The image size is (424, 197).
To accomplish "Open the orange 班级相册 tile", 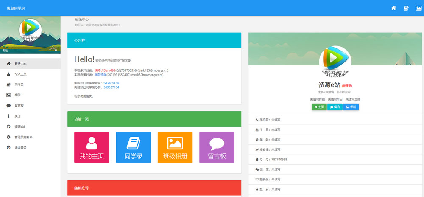I will [175, 147].
